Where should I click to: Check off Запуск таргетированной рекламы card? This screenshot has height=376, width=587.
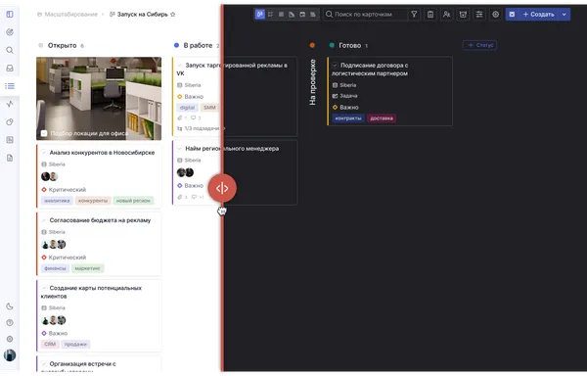click(180, 66)
